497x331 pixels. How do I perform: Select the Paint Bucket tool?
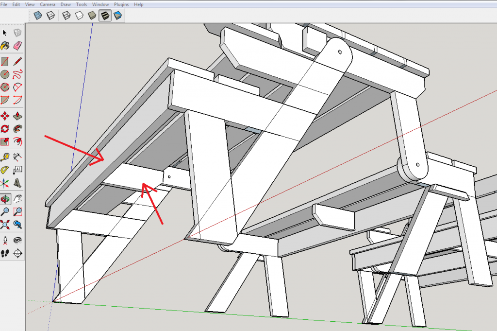[5, 46]
